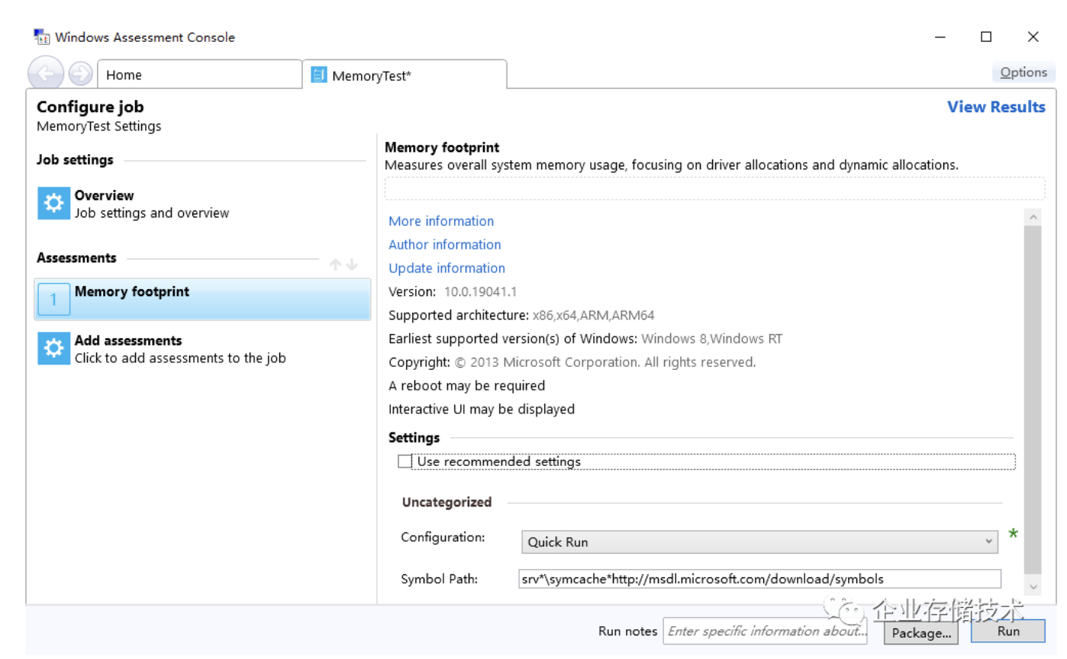Move assessment down with the down arrow
This screenshot has height=659, width=1067.
pos(352,265)
